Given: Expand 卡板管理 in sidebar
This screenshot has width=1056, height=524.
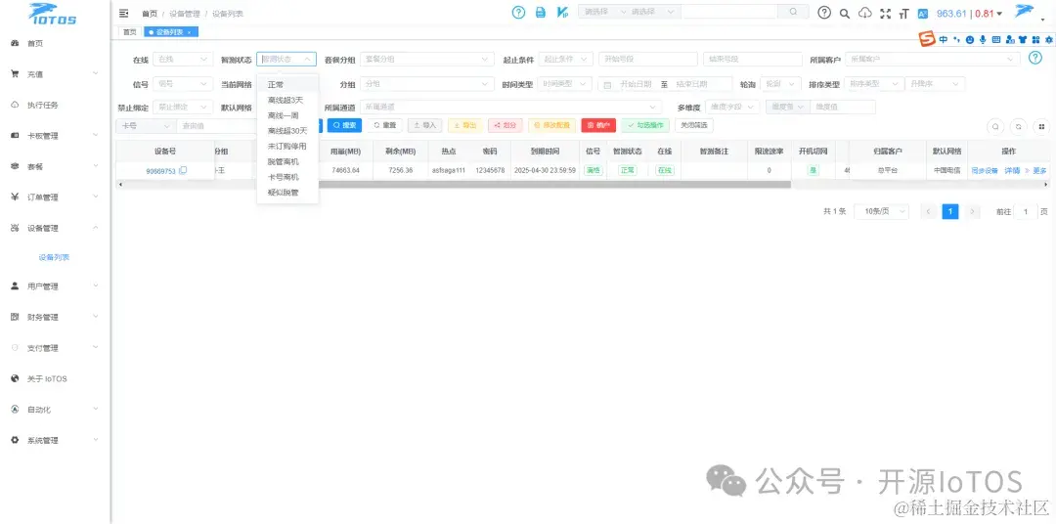Looking at the screenshot, I should [x=55, y=135].
